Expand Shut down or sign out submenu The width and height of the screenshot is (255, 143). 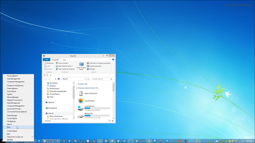[32, 137]
